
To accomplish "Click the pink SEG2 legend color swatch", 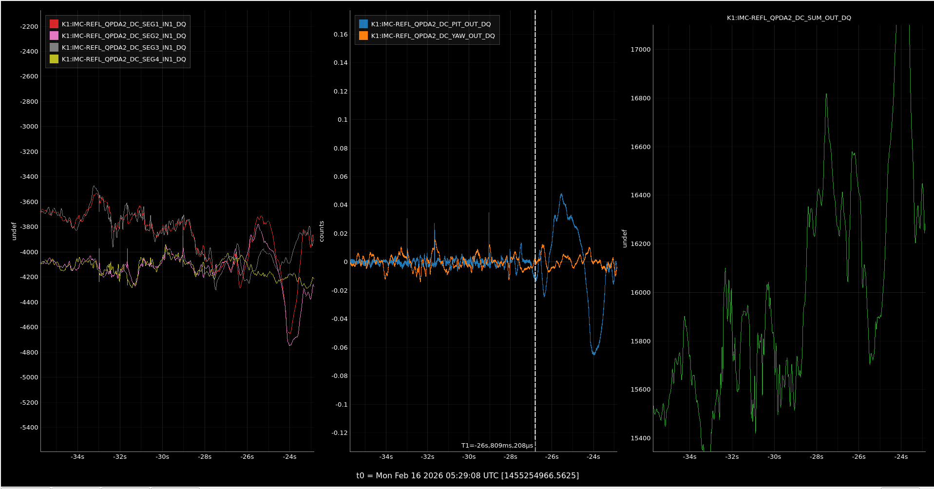I will pos(54,36).
